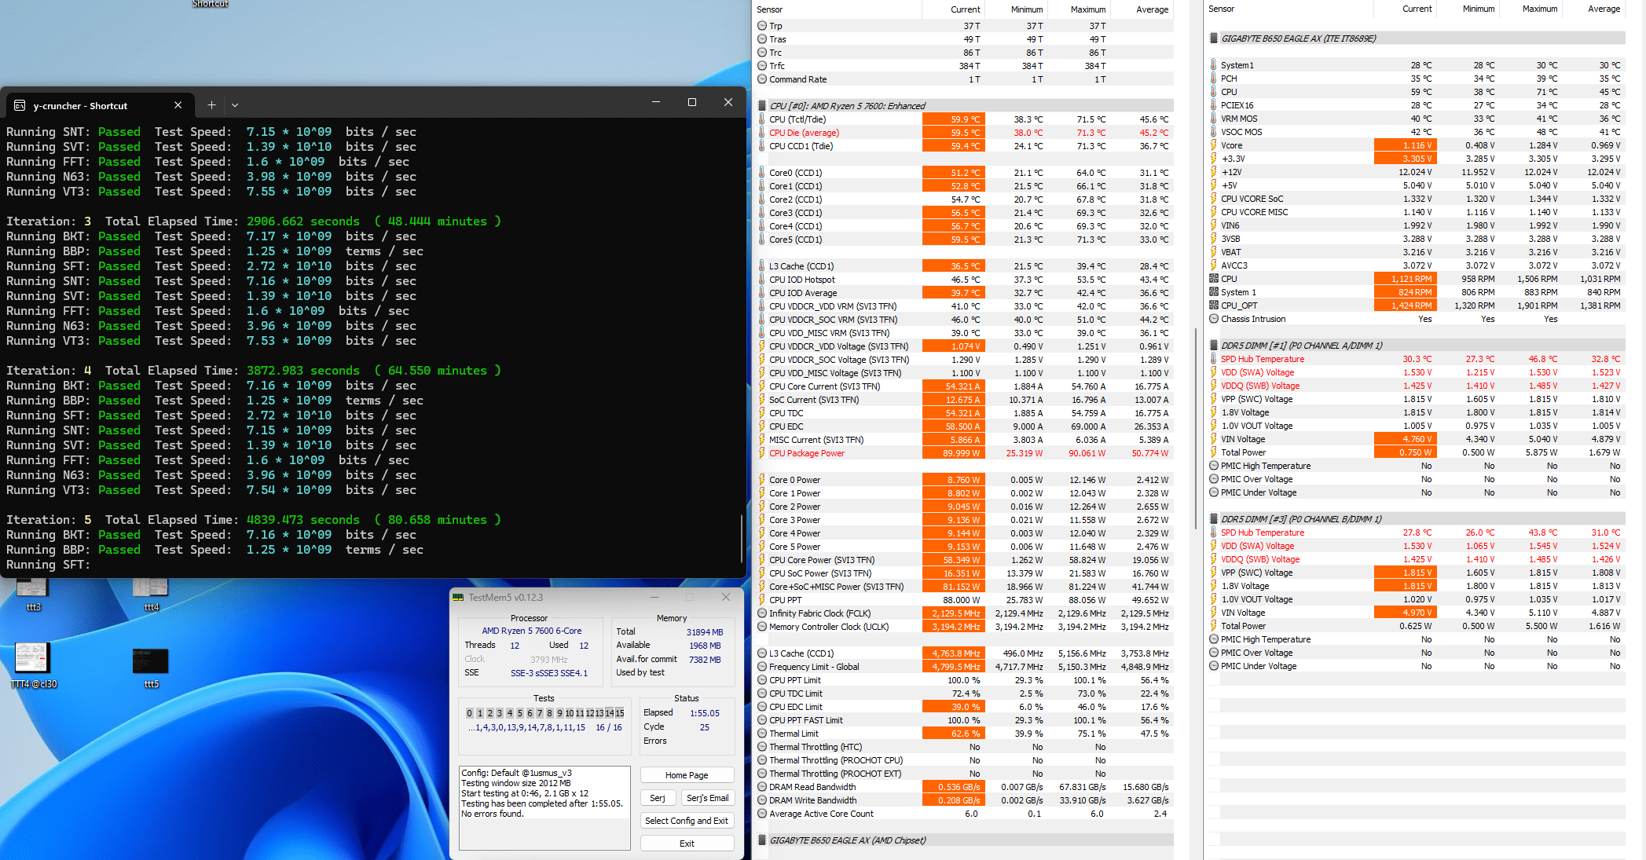Expand GIGABYTE B650 EAGLE AX AMD Chipset group
The image size is (1646, 860).
[762, 840]
